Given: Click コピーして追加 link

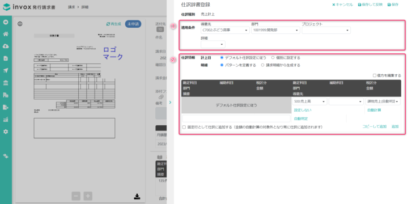Looking at the screenshot, I should (375, 126).
